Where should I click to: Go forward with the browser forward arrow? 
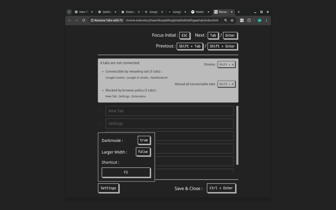pyautogui.click(x=76, y=20)
